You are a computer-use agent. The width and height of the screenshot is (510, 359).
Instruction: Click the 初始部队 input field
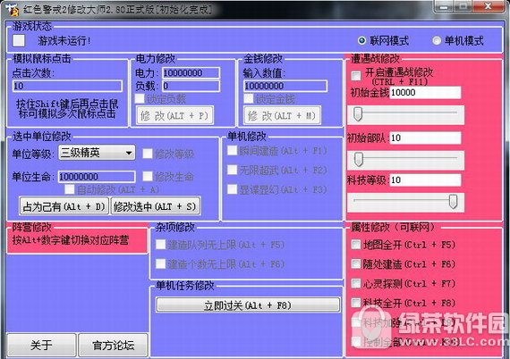425,138
